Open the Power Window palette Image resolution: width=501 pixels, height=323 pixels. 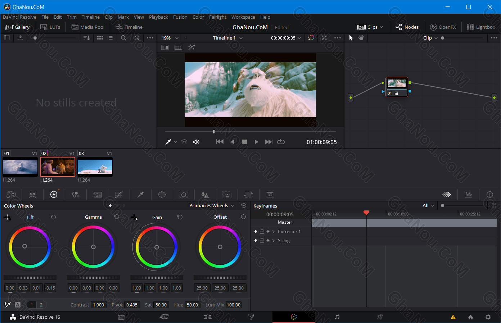pos(162,195)
